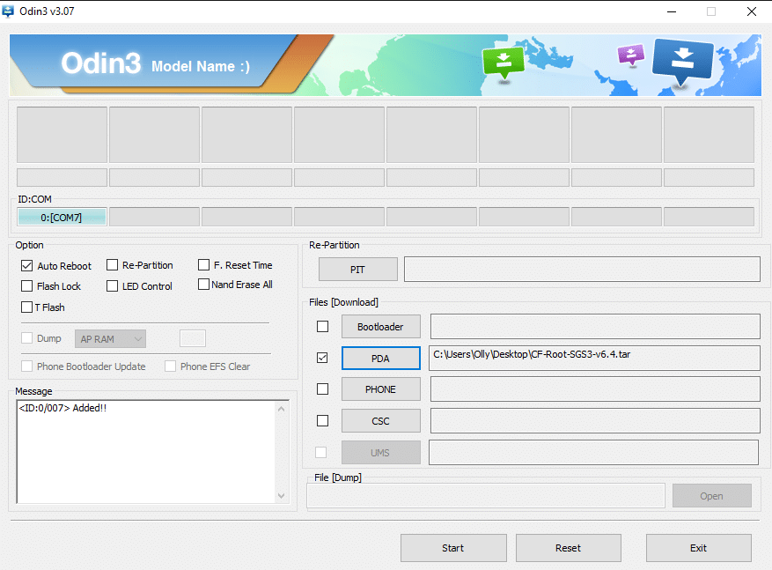Open the AP RAM dropdown
772x570 pixels.
coord(110,339)
